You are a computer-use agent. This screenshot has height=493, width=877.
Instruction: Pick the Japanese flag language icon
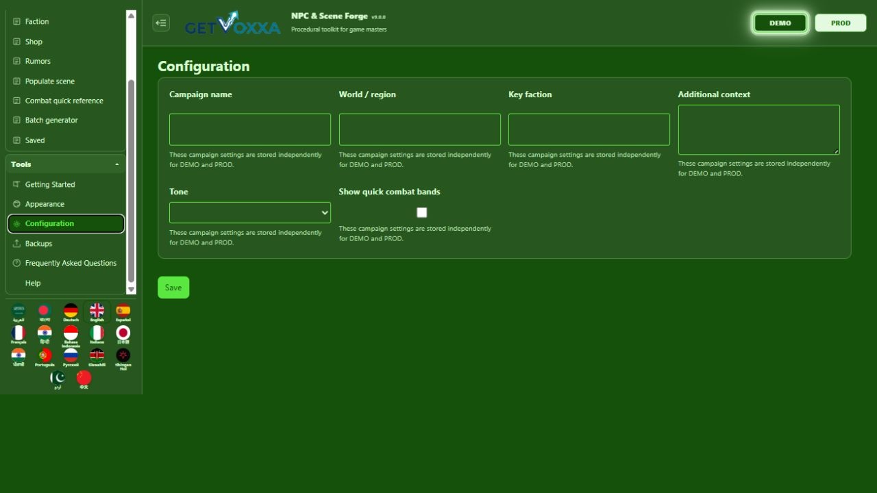[x=123, y=335]
